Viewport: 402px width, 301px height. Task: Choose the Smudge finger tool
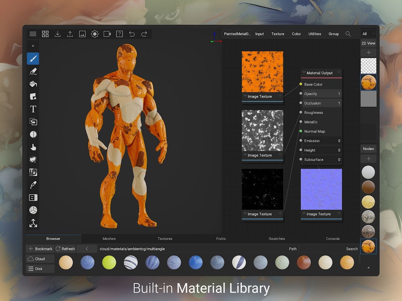click(33, 147)
